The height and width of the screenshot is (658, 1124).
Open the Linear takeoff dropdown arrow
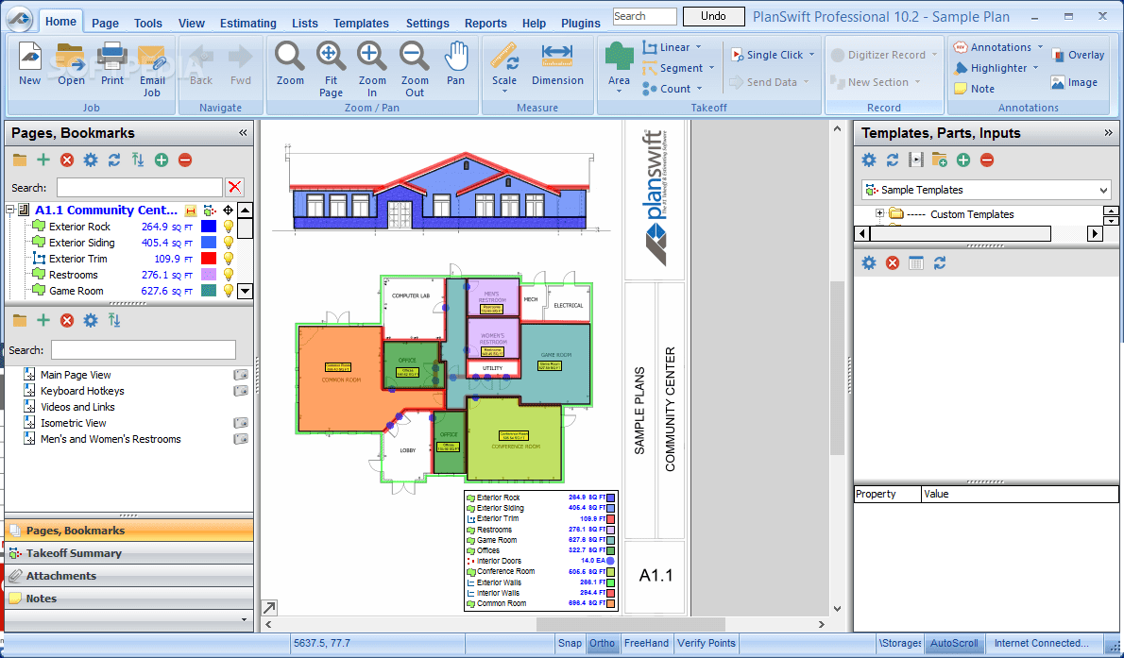(698, 47)
